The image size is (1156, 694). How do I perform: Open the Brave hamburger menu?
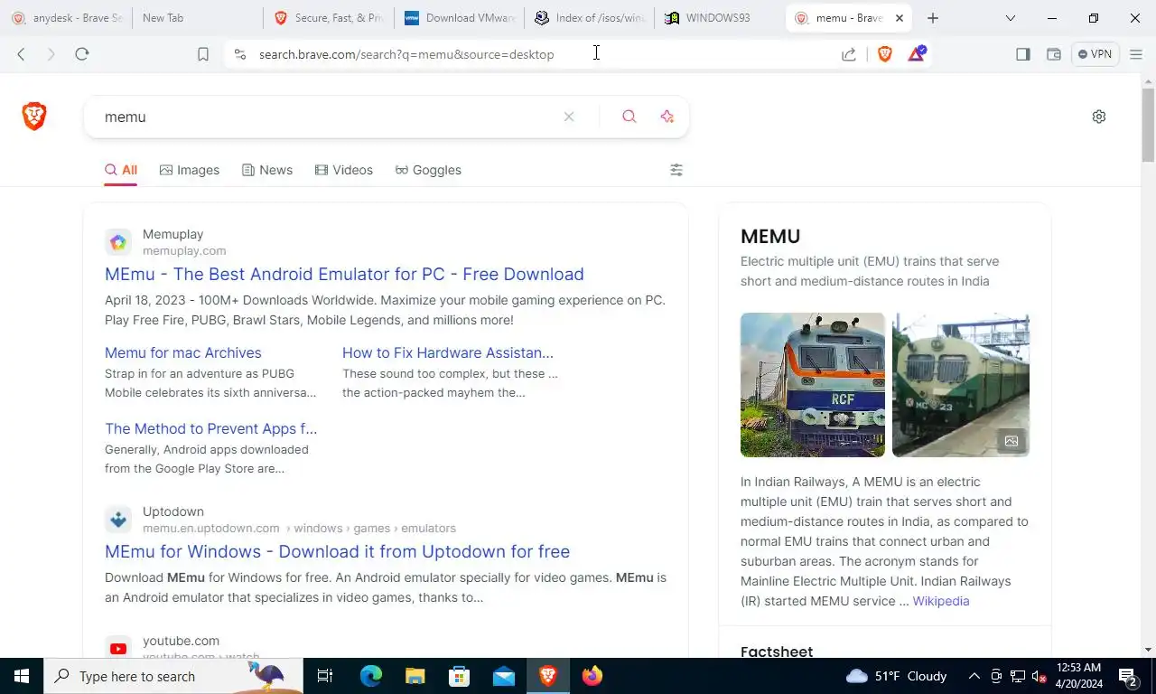pos(1136,54)
